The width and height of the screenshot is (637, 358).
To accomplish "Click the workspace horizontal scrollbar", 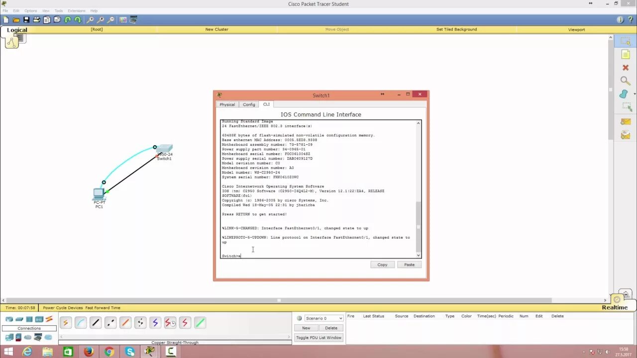I will coord(279,300).
